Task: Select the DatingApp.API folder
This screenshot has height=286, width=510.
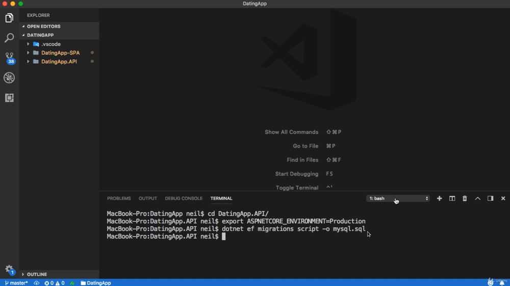Action: (59, 61)
